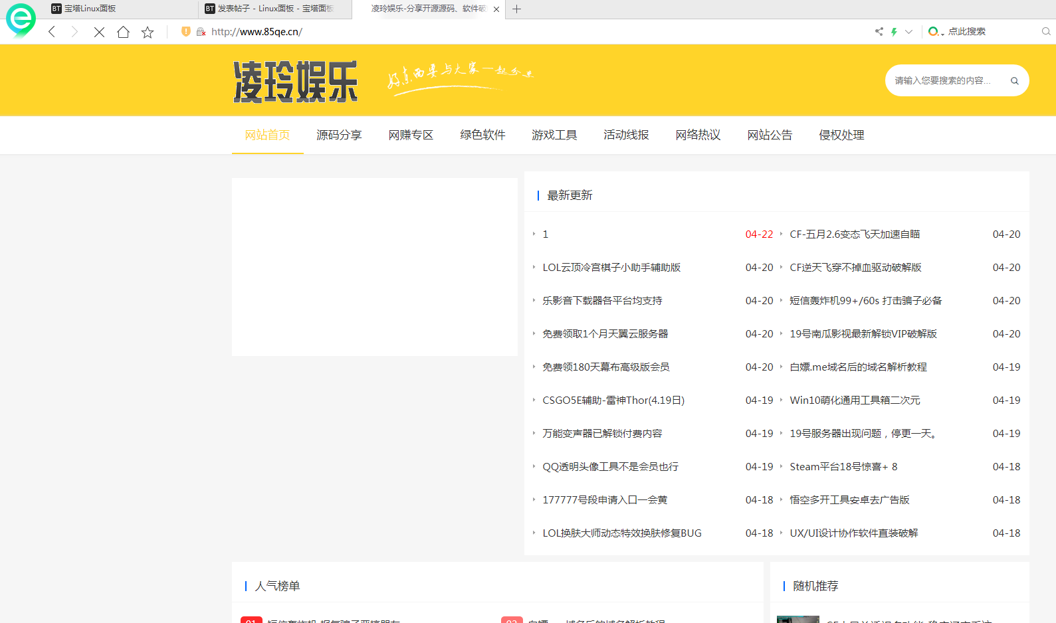Open the 源码分享 navigation menu item
The height and width of the screenshot is (623, 1056).
click(x=339, y=135)
